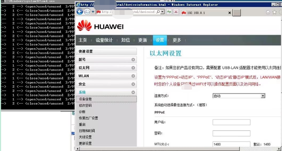Click the 默认: 1480 text
The width and height of the screenshot is (282, 151).
pyautogui.click(x=262, y=144)
